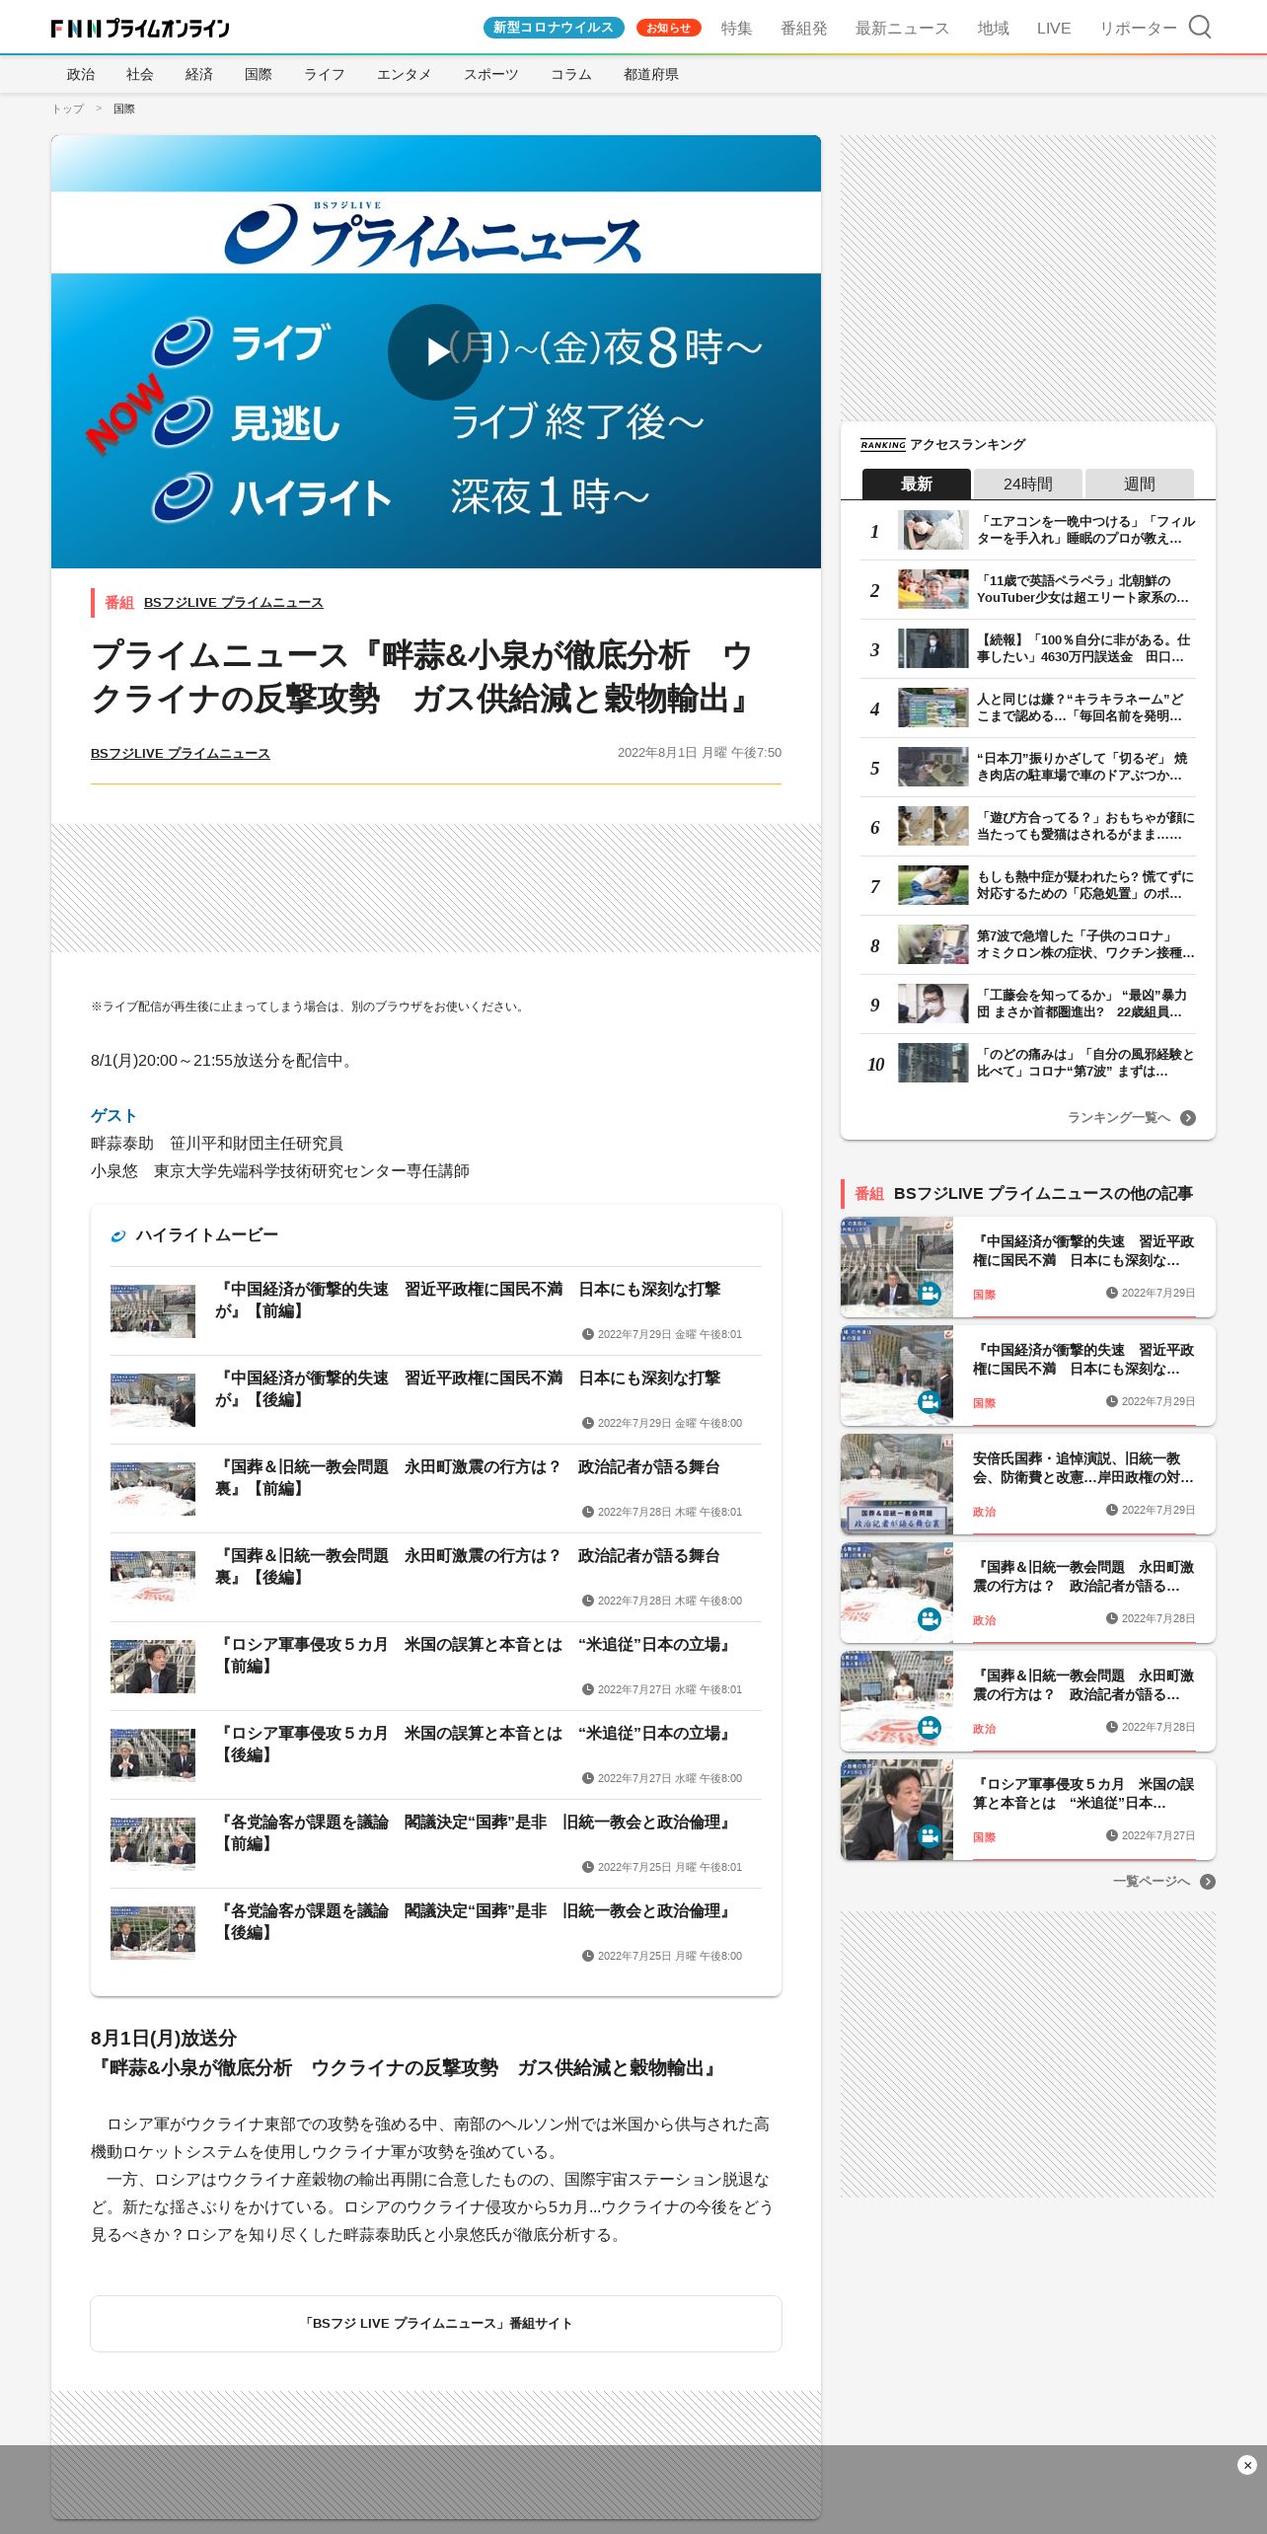Click 国際 breadcrumb link
Viewport: 1267px width, 2534px height.
(x=124, y=109)
